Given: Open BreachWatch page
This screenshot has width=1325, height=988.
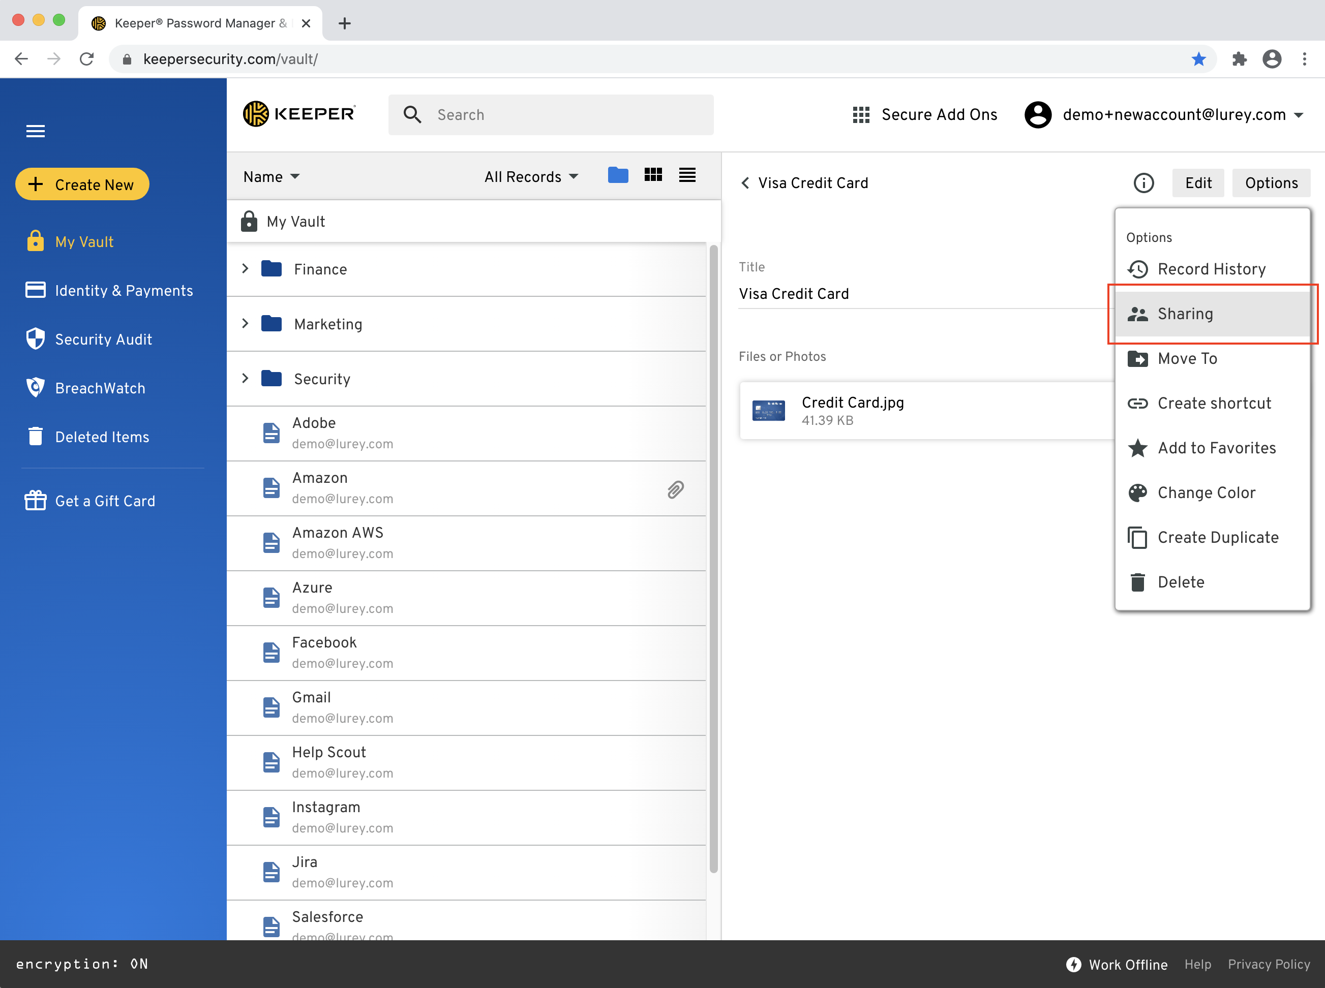Looking at the screenshot, I should (x=85, y=388).
